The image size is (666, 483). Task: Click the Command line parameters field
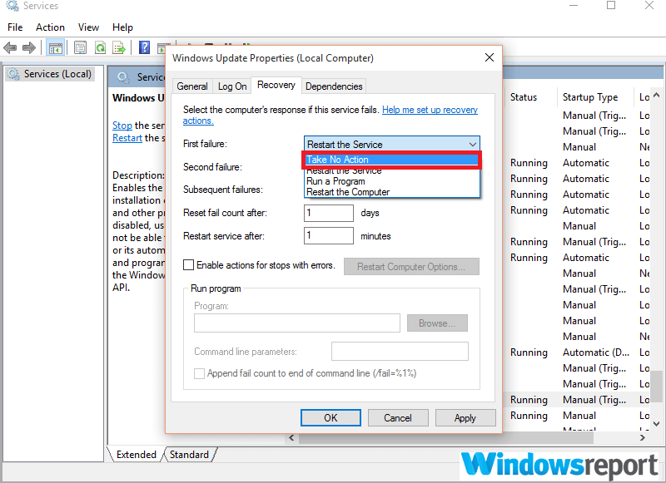pyautogui.click(x=400, y=352)
